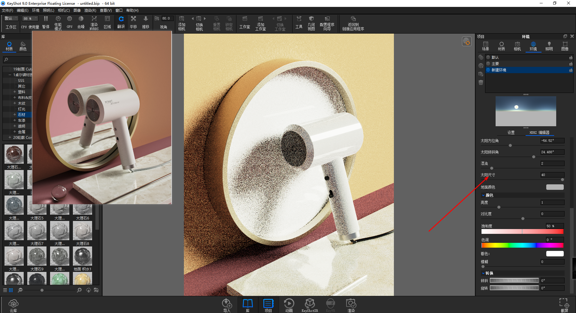Image resolution: width=576 pixels, height=313 pixels.
Task: Open the 编辑(E) menu
Action: (22, 10)
